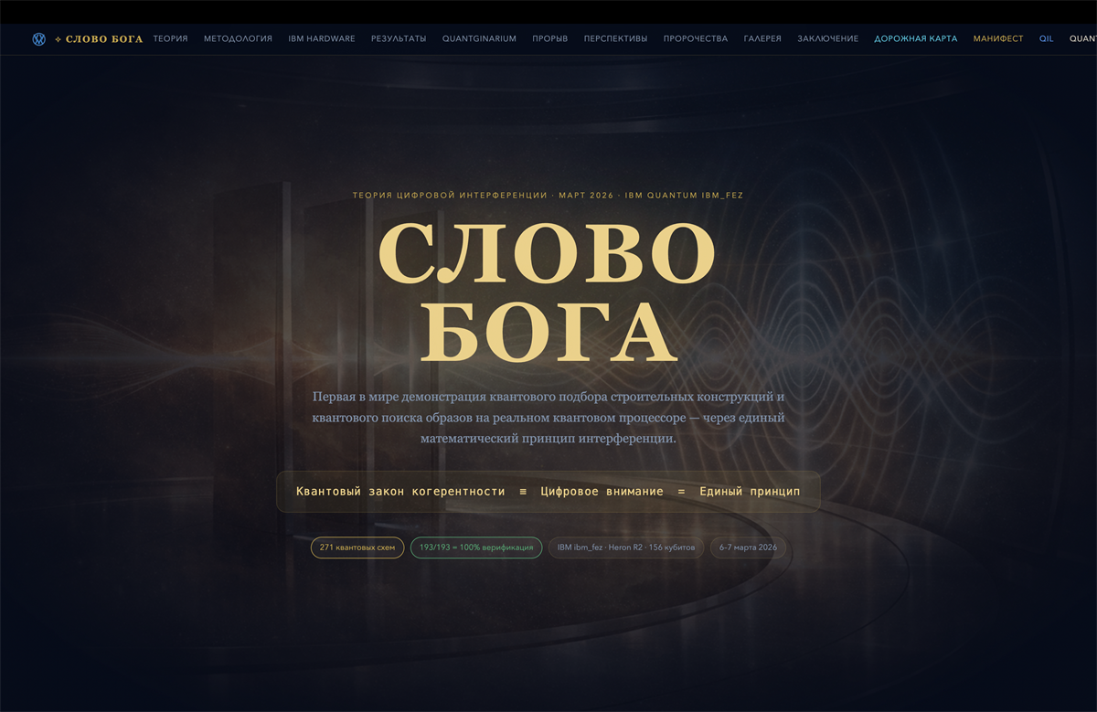The width and height of the screenshot is (1097, 712).
Task: Open the СЛОВО БОГА home link
Action: click(x=99, y=39)
